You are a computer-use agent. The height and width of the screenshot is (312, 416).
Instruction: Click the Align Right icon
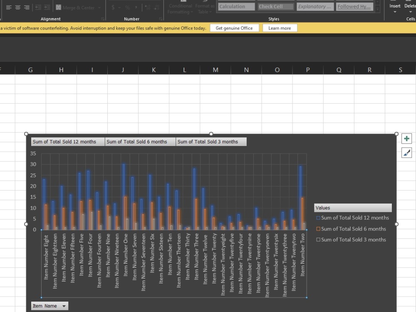[27, 7]
